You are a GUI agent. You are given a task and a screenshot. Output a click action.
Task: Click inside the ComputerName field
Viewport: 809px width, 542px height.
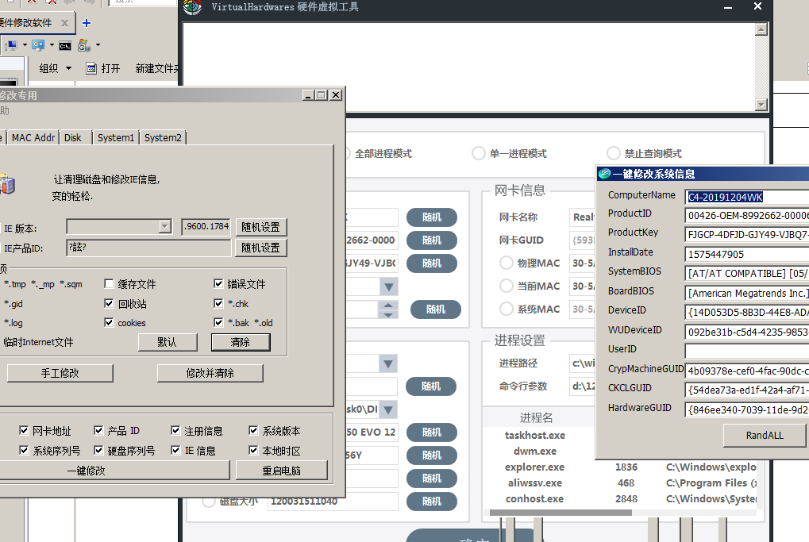(746, 197)
